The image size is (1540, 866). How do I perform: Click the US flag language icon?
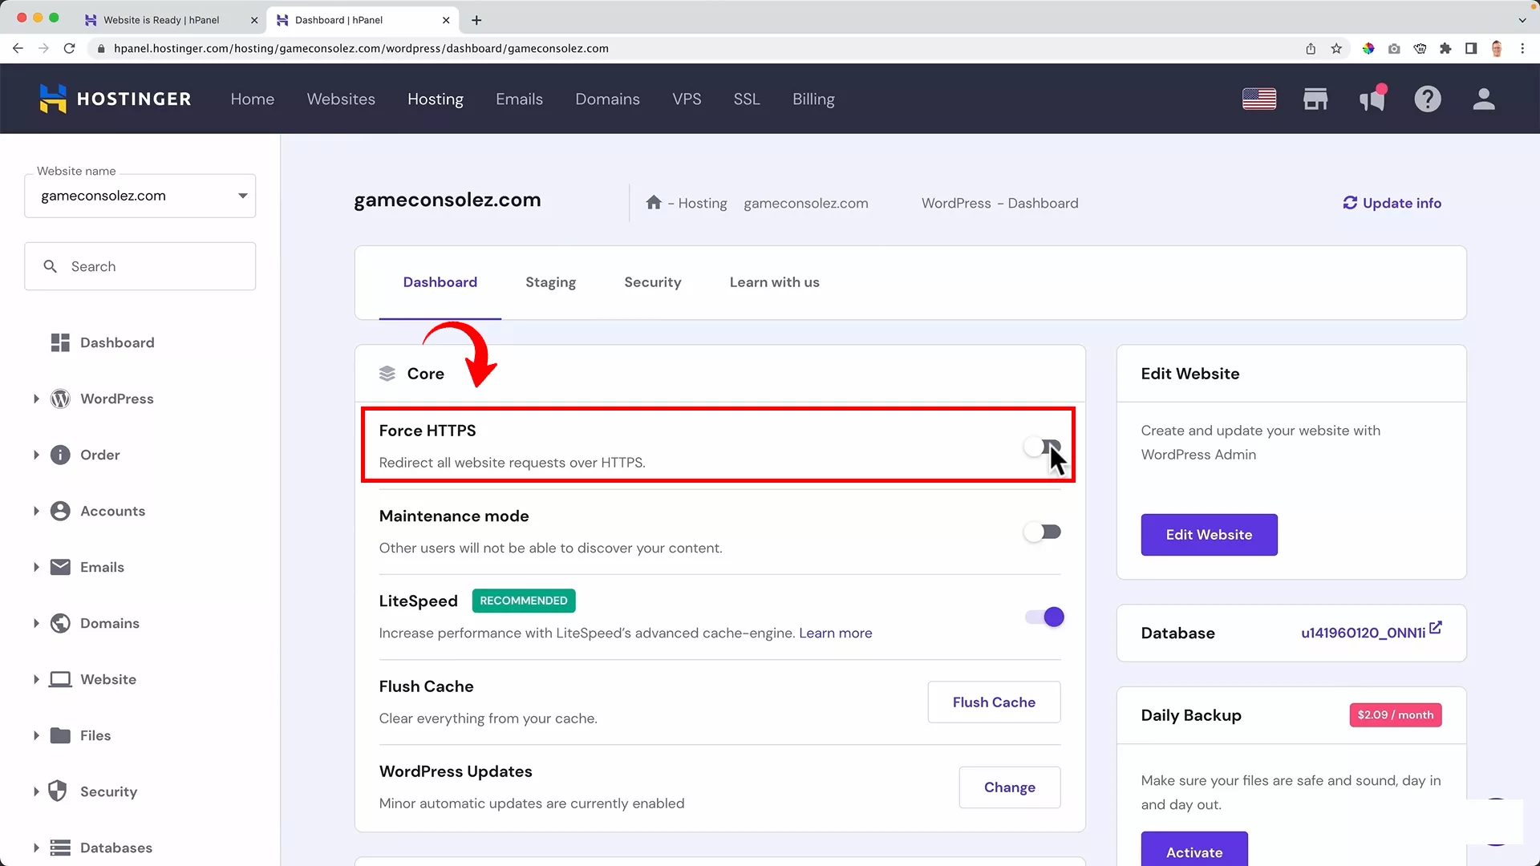[1259, 99]
